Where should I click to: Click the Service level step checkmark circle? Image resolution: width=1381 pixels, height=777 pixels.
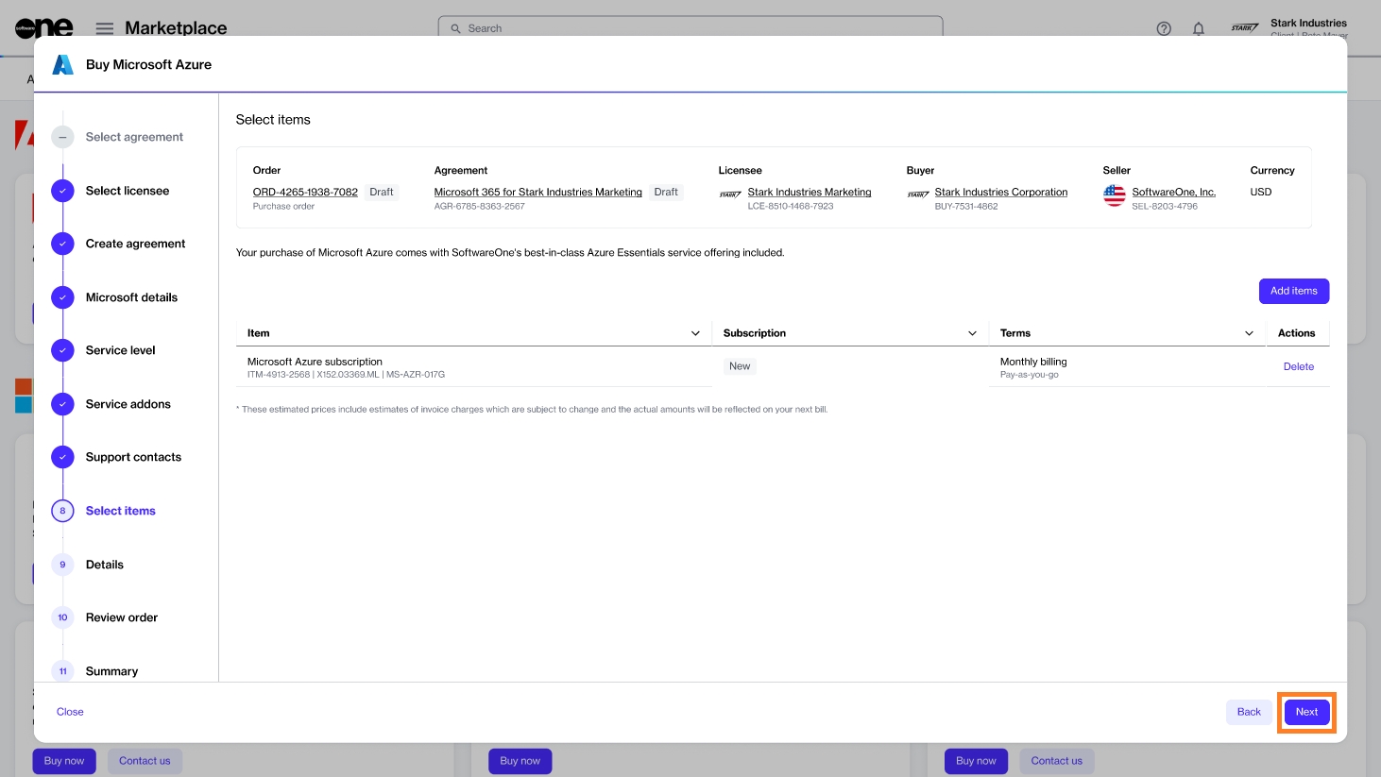[x=62, y=350]
